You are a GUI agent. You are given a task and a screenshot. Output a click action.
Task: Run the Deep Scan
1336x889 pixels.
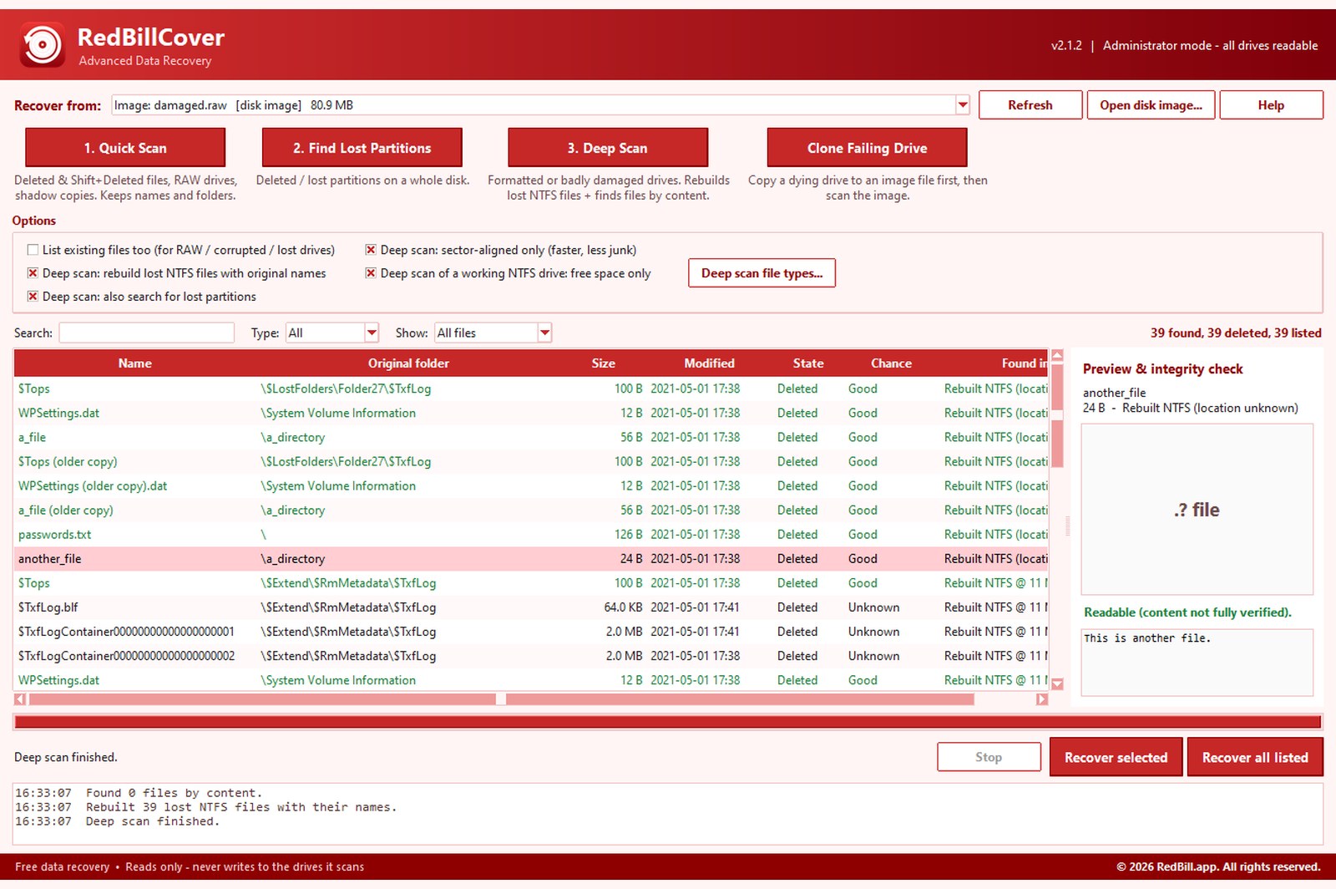pyautogui.click(x=608, y=148)
